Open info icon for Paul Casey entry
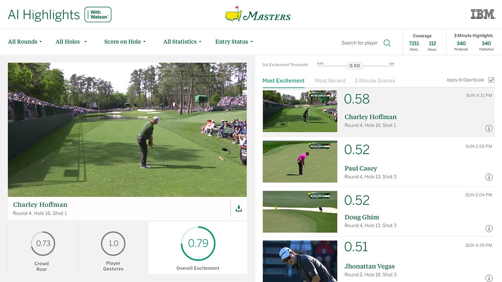 pyautogui.click(x=489, y=177)
